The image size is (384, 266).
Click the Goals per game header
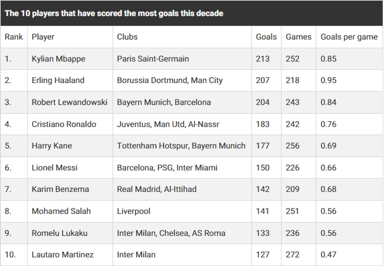[x=349, y=37]
